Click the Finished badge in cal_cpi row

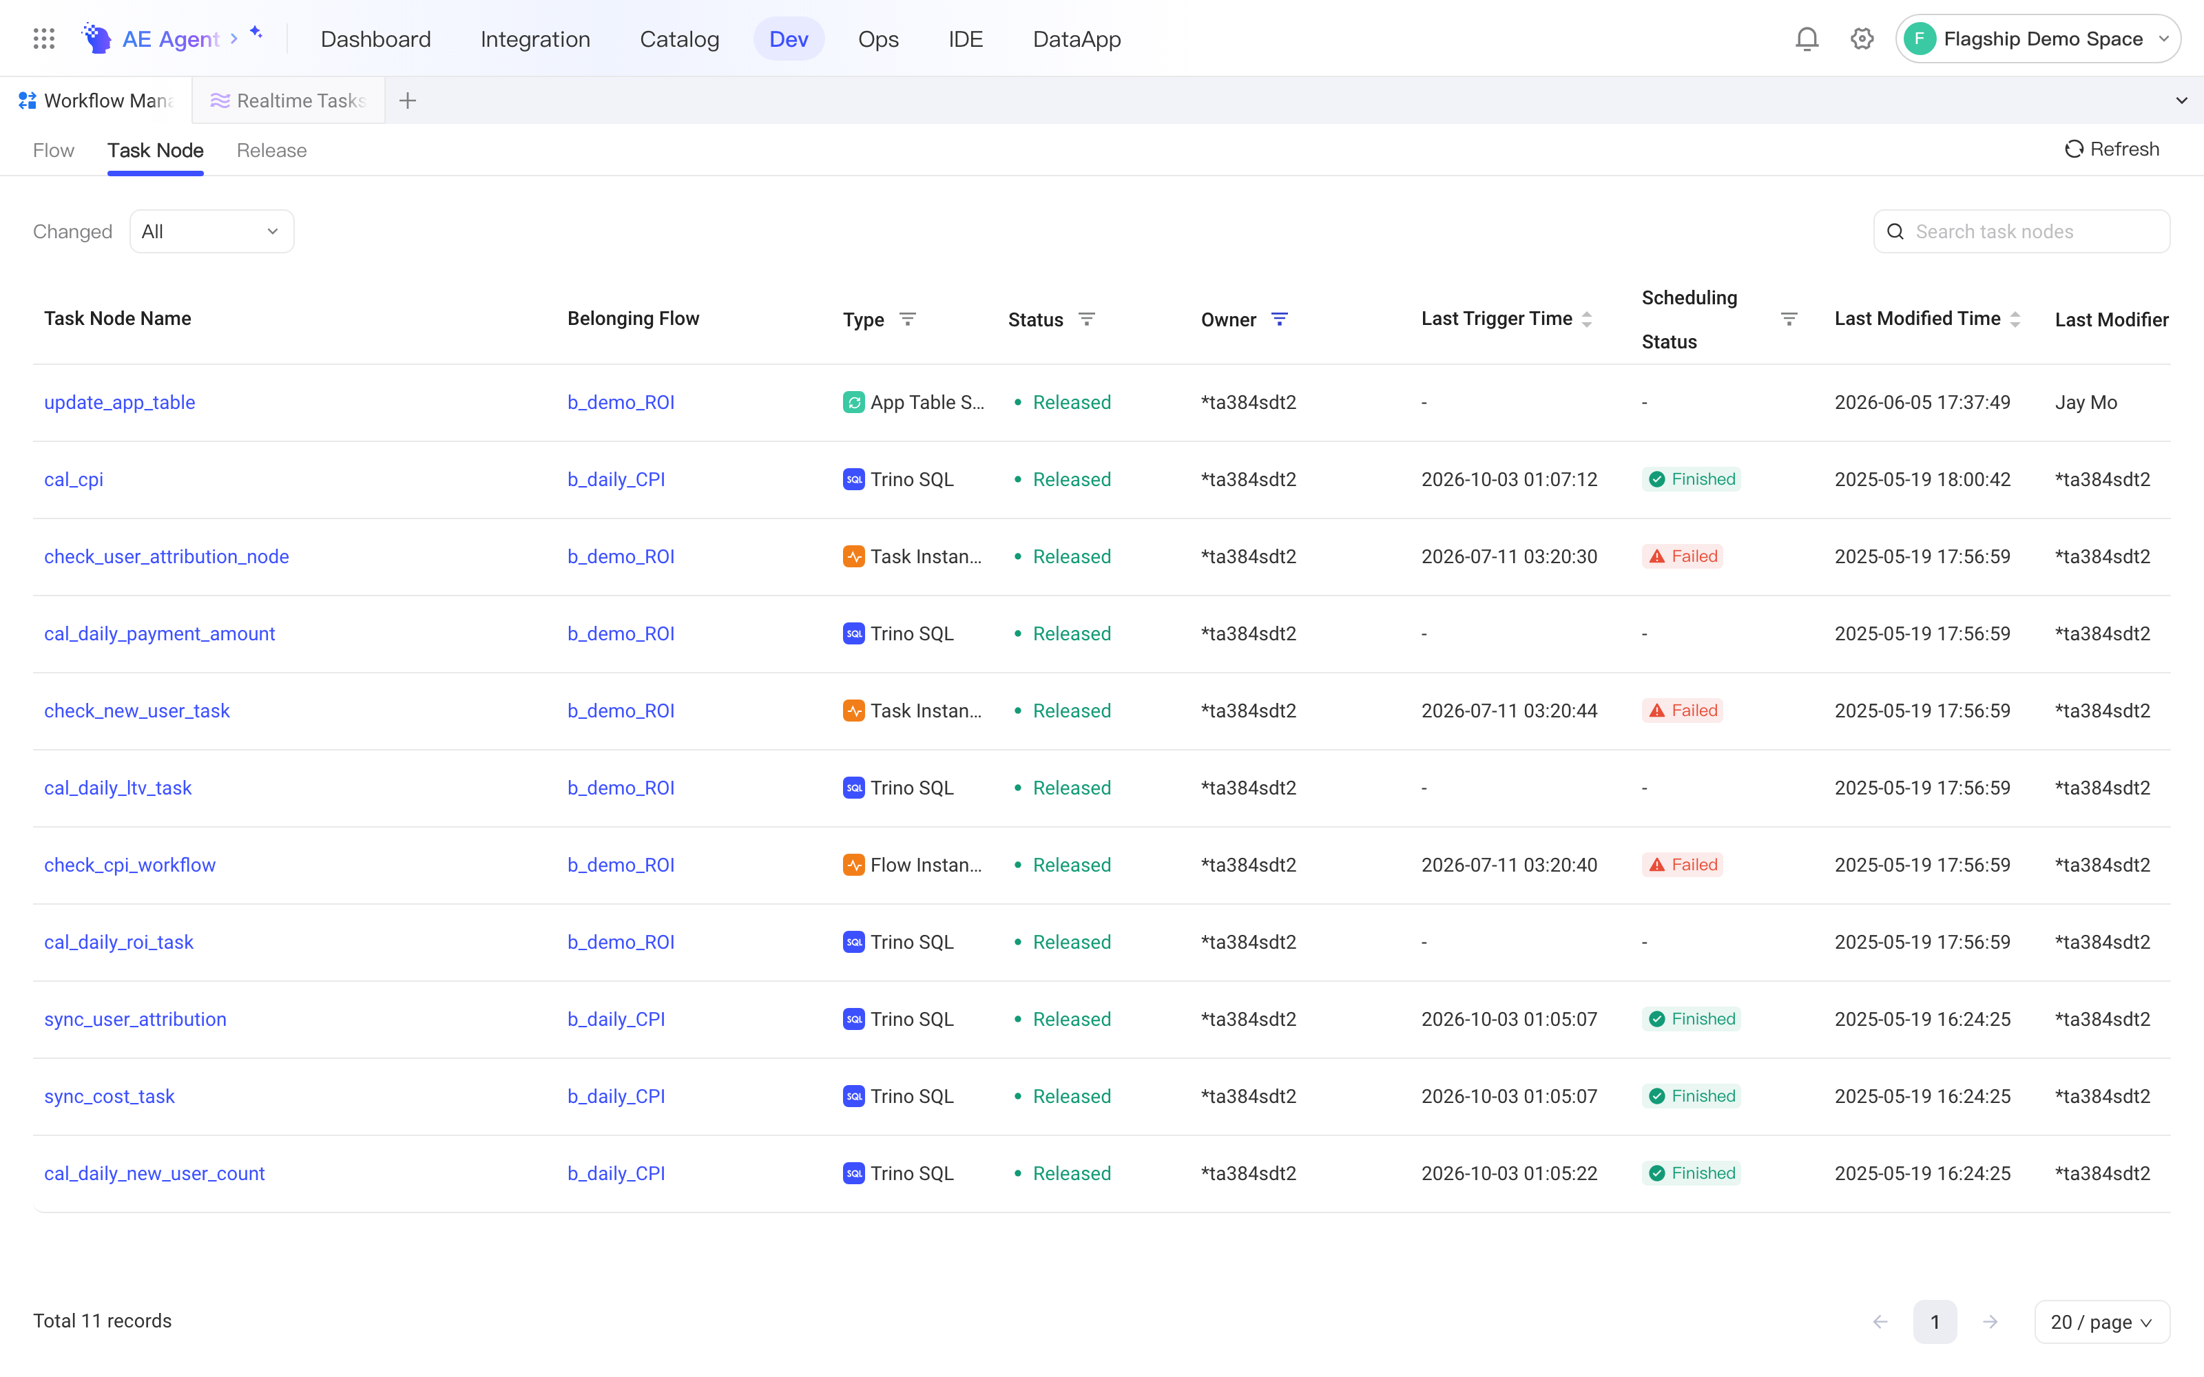(x=1692, y=479)
